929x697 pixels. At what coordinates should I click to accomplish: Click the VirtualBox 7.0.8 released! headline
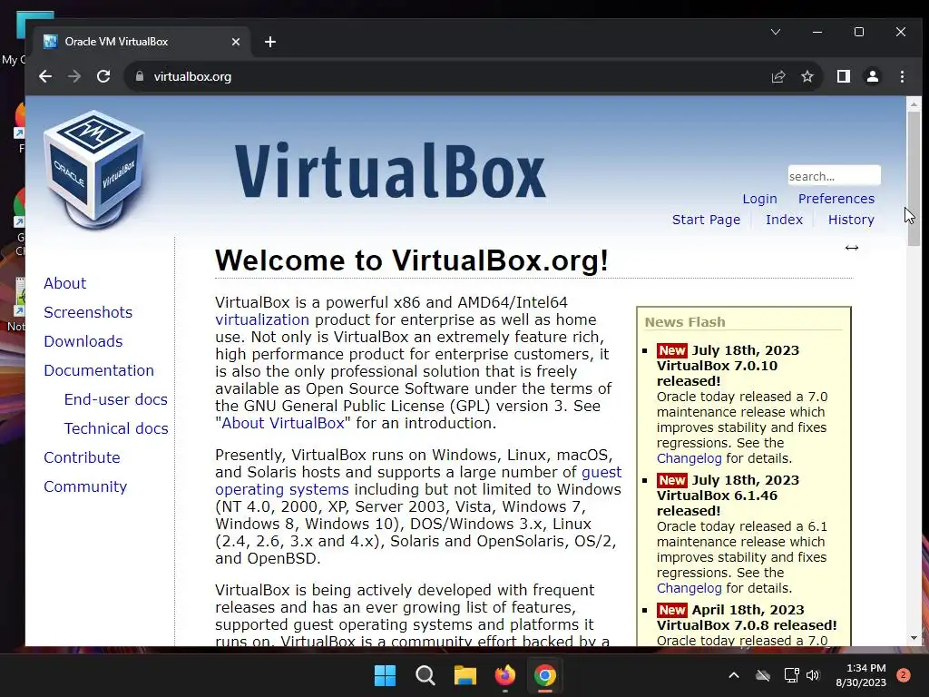pyautogui.click(x=747, y=625)
